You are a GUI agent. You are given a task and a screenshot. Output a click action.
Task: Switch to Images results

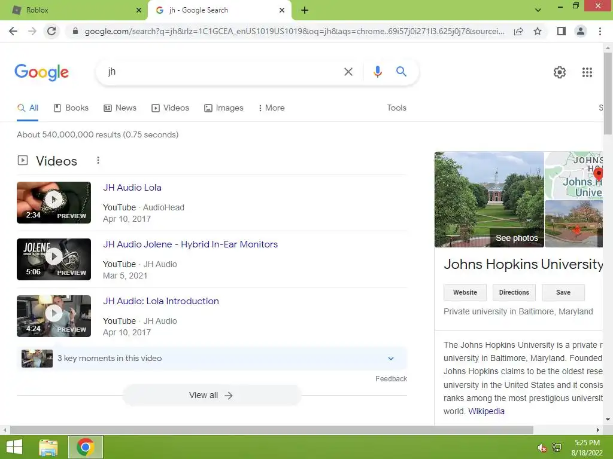point(224,108)
